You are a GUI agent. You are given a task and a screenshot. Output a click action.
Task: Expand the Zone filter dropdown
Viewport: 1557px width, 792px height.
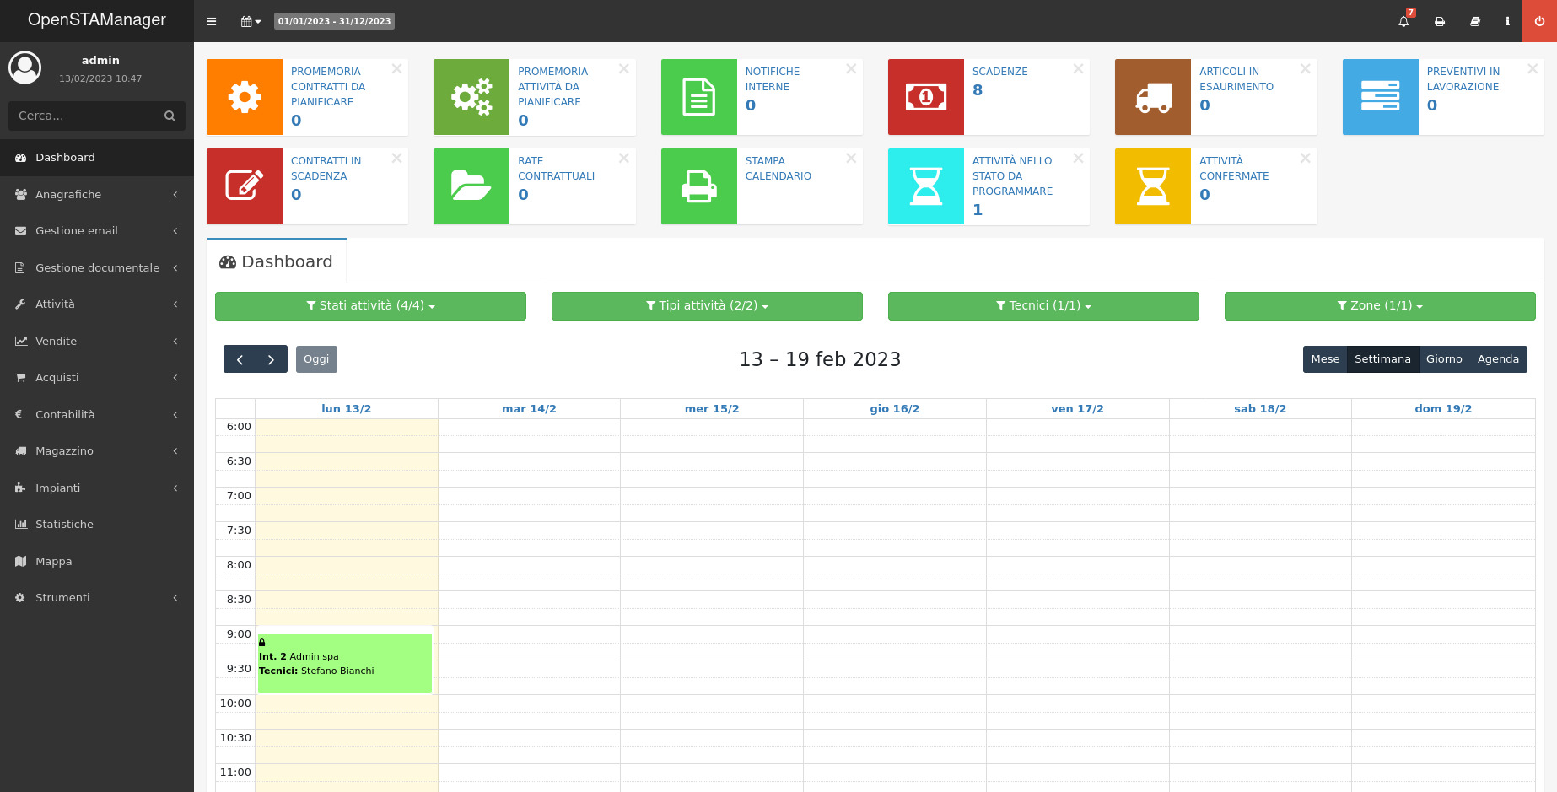[x=1379, y=306]
